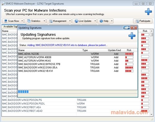Click TROJAN type of BIFROSE.FPB row
The image size is (155, 122).
click(x=95, y=64)
